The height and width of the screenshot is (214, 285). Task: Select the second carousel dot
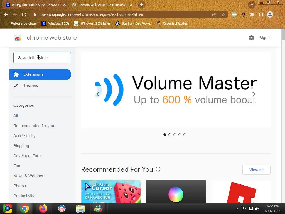tap(170, 135)
